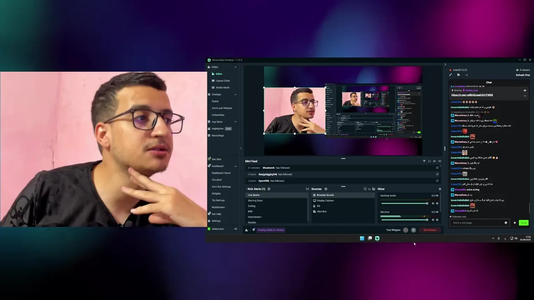534x300 pixels.
Task: Open Tip Settings
Action: pyautogui.click(x=218, y=200)
